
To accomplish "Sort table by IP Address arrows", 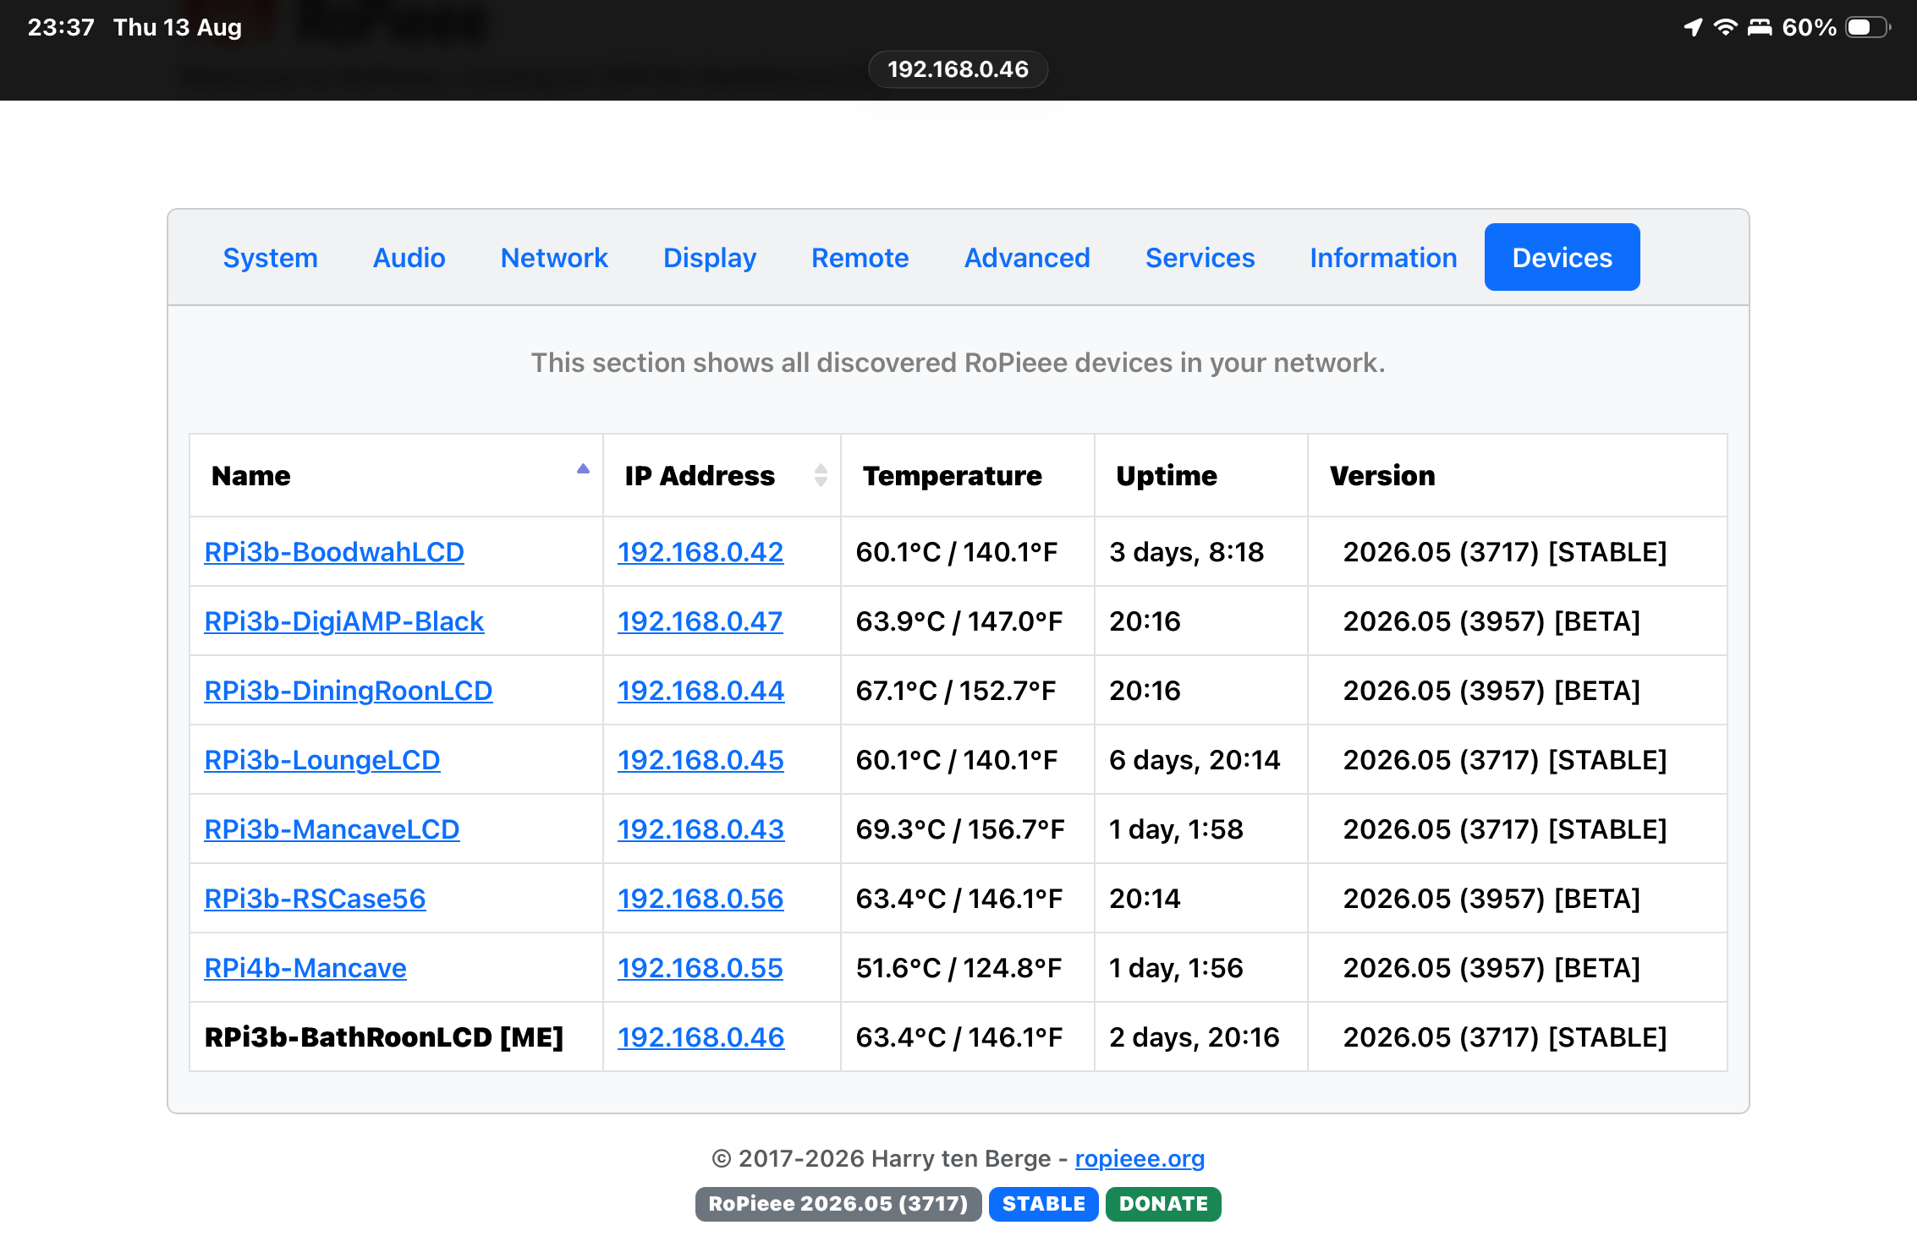I will pyautogui.click(x=821, y=475).
